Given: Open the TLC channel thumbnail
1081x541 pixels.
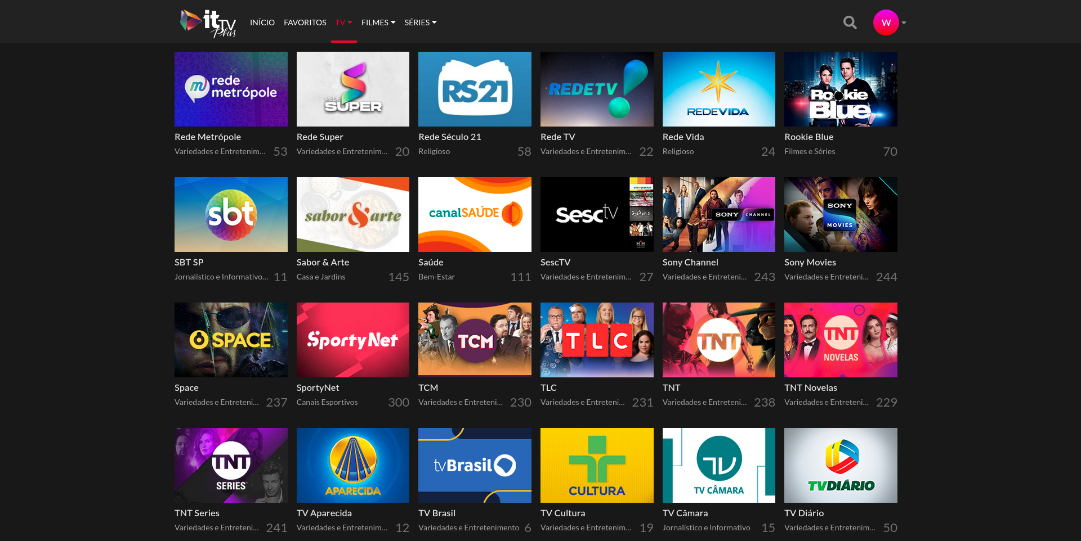Looking at the screenshot, I should (597, 340).
